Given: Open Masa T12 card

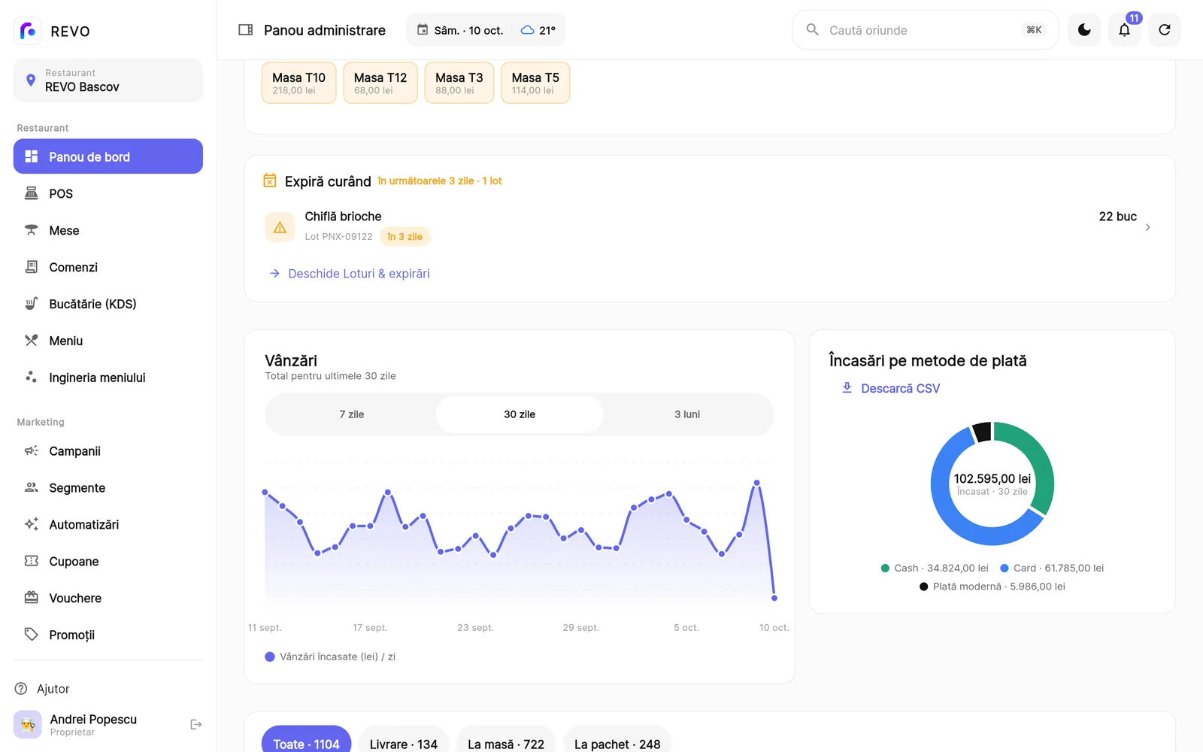Looking at the screenshot, I should click(380, 83).
